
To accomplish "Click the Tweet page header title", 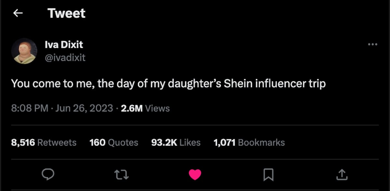I will point(66,13).
